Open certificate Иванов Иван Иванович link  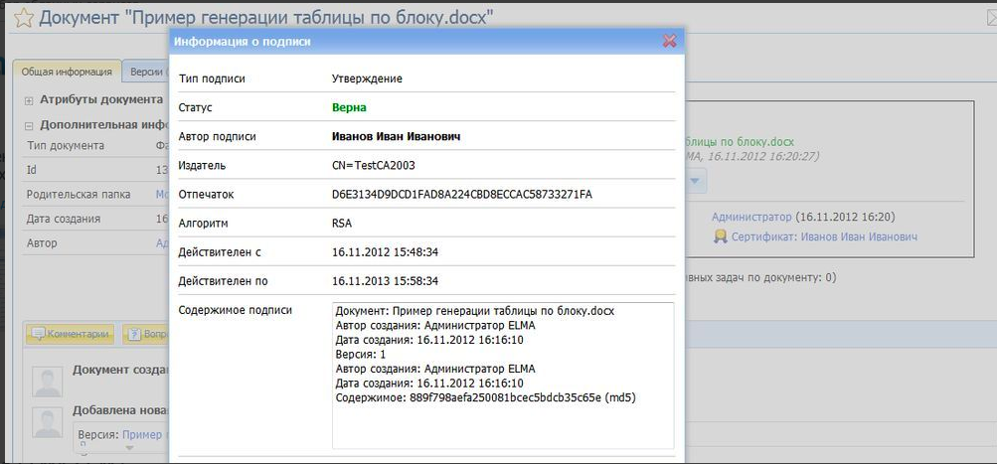(x=824, y=237)
